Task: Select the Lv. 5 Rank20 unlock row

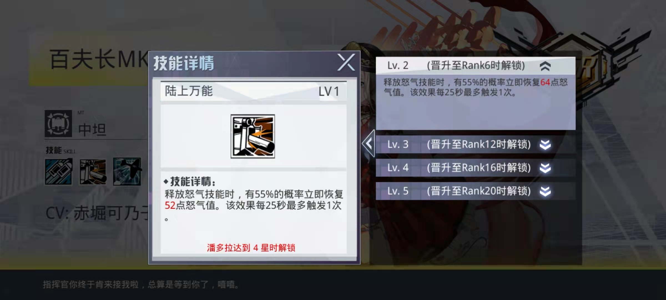Action: tap(475, 191)
